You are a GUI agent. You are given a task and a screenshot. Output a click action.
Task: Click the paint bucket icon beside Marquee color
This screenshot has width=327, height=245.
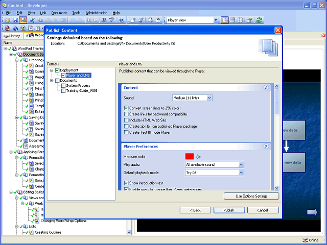click(198, 157)
